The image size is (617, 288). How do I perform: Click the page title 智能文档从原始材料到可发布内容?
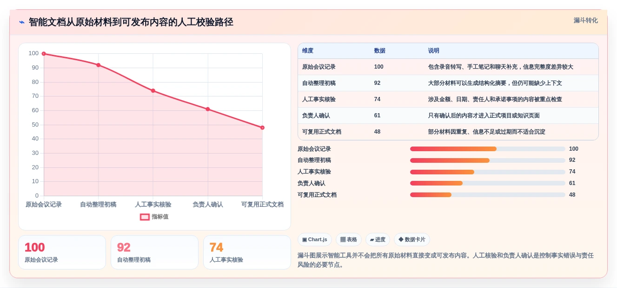[x=131, y=22]
